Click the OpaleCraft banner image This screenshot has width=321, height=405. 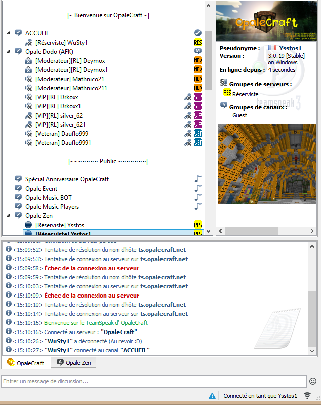(266, 21)
